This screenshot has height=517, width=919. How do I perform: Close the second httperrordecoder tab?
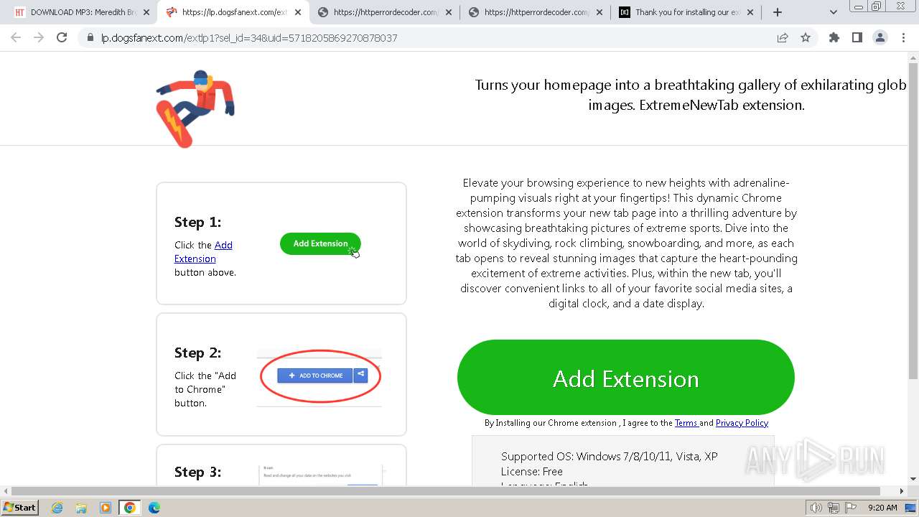(x=600, y=12)
